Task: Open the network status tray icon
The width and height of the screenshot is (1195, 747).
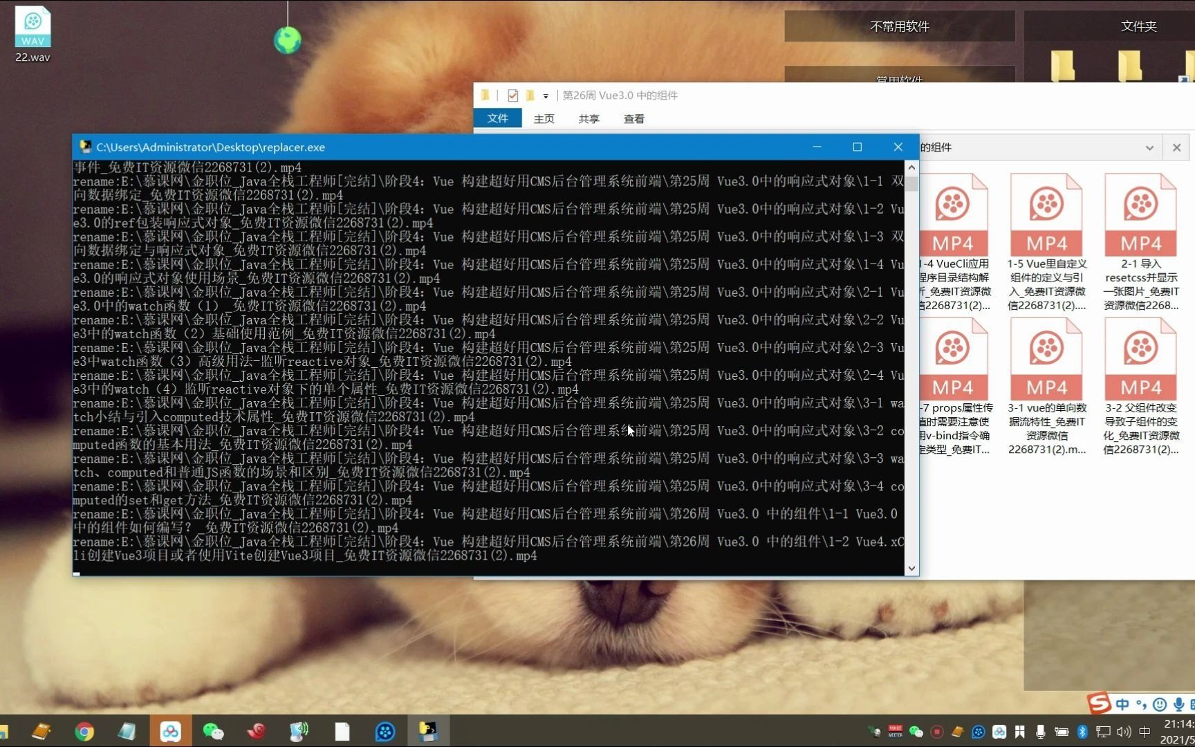Action: 1103,731
